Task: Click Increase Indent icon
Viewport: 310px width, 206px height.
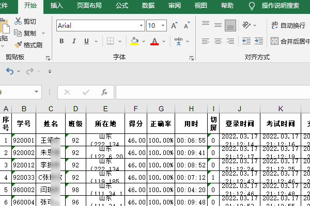Action: click(259, 41)
